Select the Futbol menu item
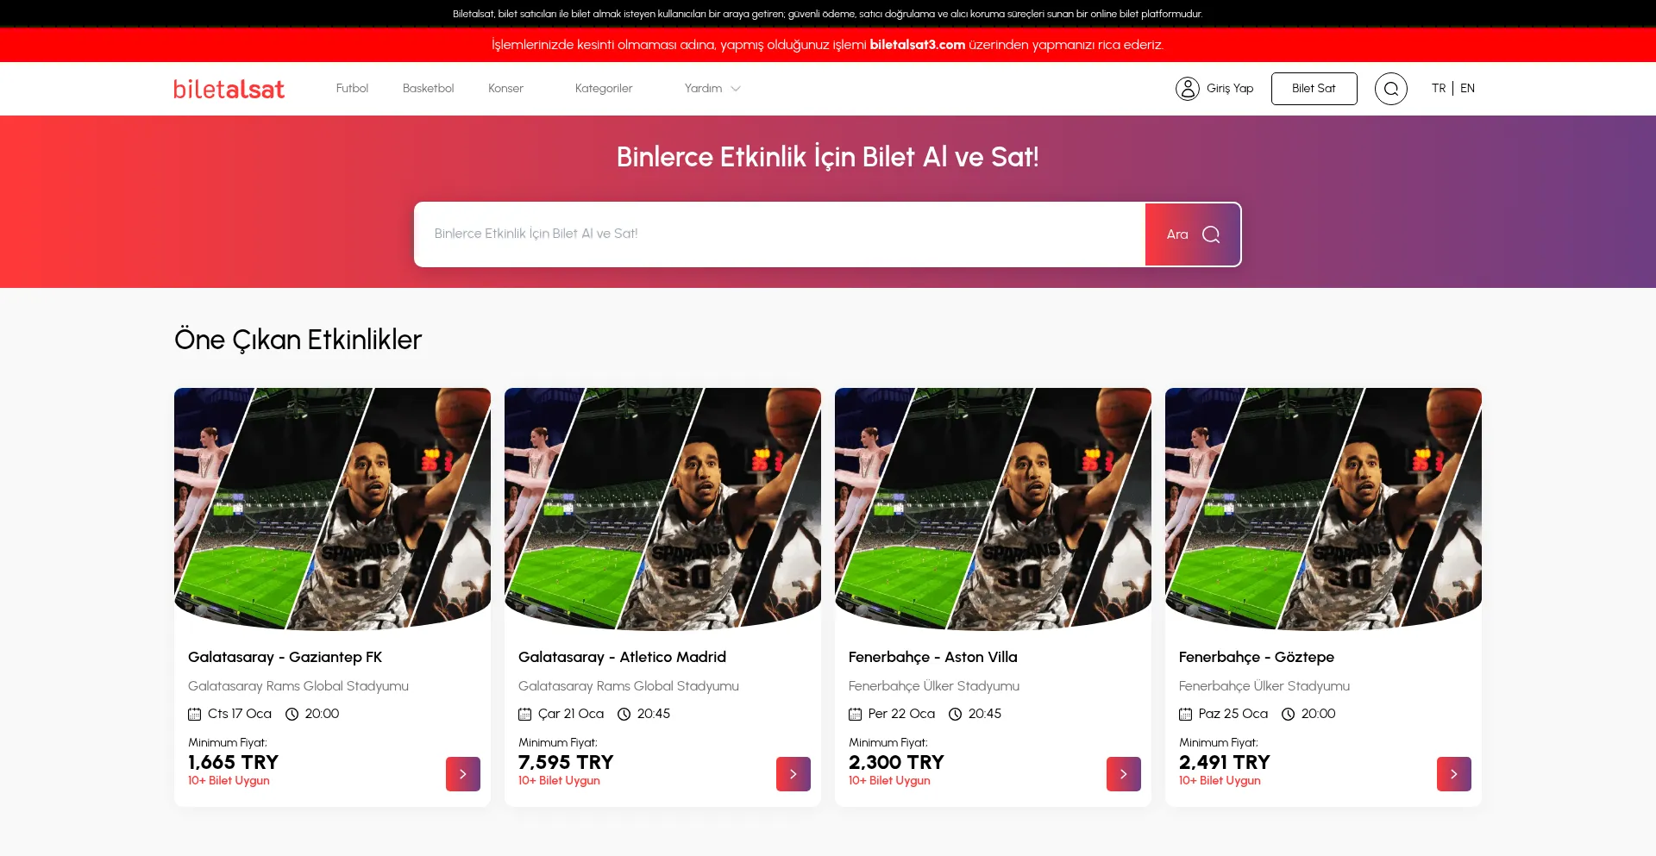Image resolution: width=1656 pixels, height=856 pixels. click(352, 88)
